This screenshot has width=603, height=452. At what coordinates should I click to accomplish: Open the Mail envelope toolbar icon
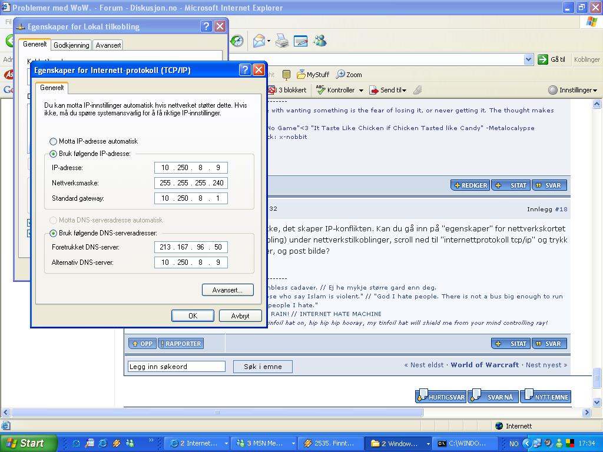[x=259, y=41]
